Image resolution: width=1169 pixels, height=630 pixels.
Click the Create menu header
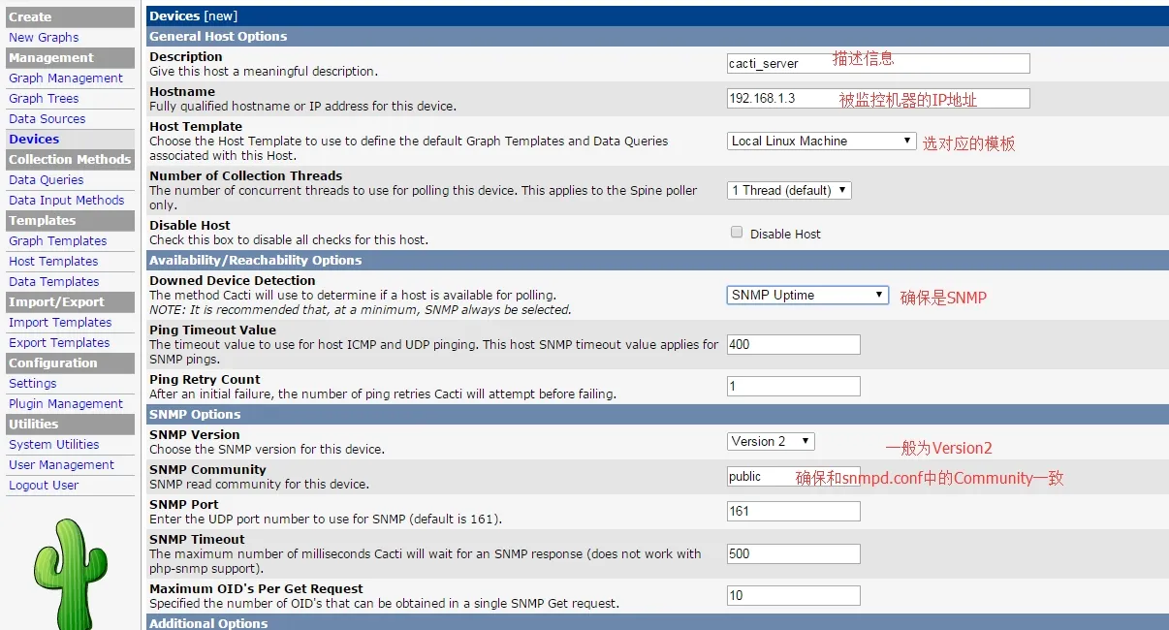pos(71,16)
